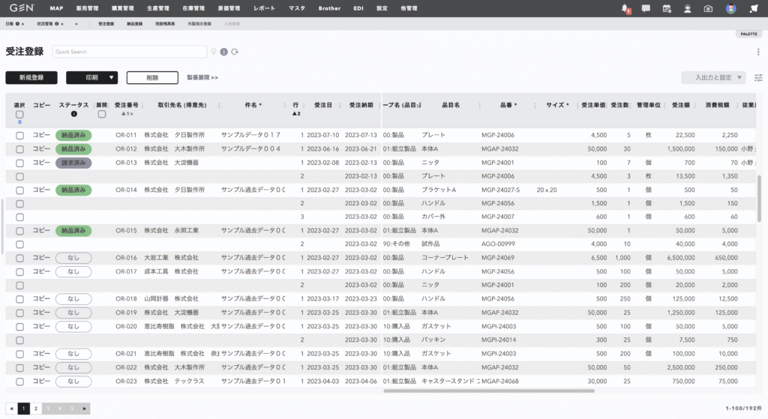Click the 請求済み status badge for OR-013

click(x=73, y=163)
